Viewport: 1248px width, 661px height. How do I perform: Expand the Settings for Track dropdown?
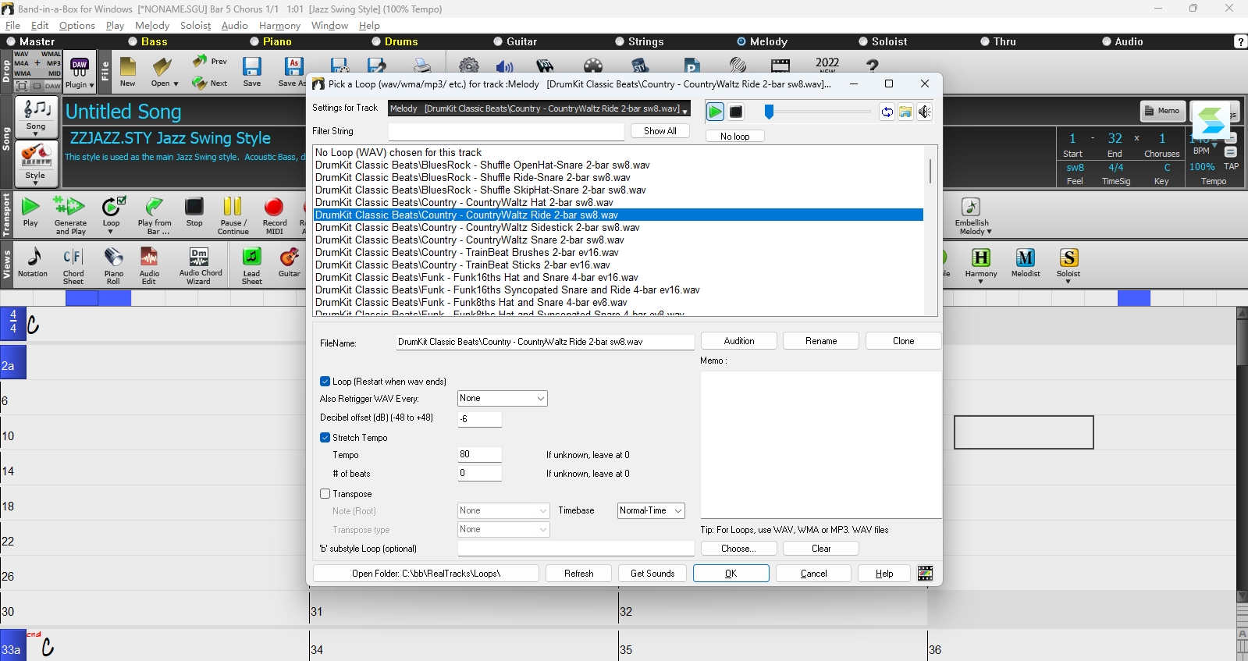coord(539,109)
